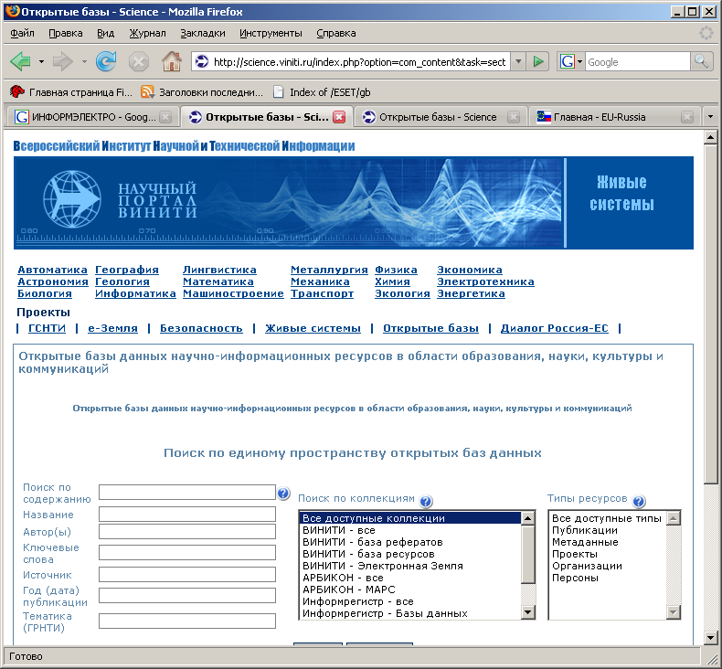722x669 pixels.
Task: Click the collections list scroll-down arrow
Action: pos(527,612)
